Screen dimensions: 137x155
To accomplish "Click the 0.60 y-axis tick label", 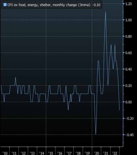I will coord(129,53).
